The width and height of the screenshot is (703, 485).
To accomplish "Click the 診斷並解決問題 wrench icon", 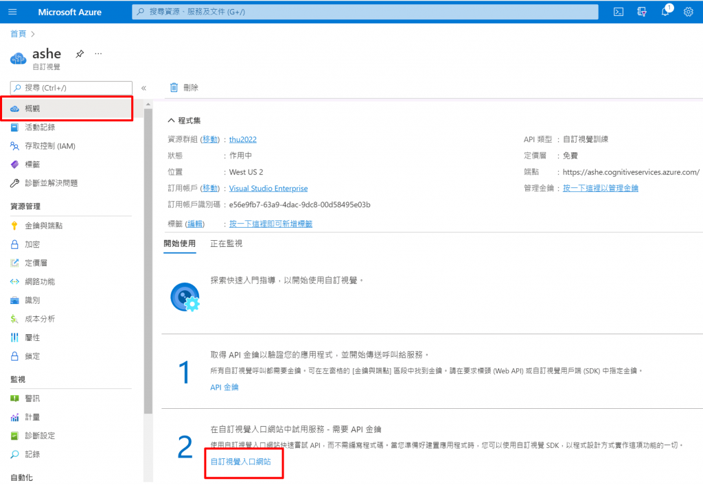I will click(x=15, y=183).
